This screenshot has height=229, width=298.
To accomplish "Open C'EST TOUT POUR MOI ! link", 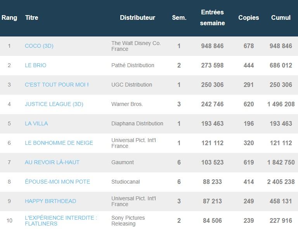I will [x=57, y=85].
